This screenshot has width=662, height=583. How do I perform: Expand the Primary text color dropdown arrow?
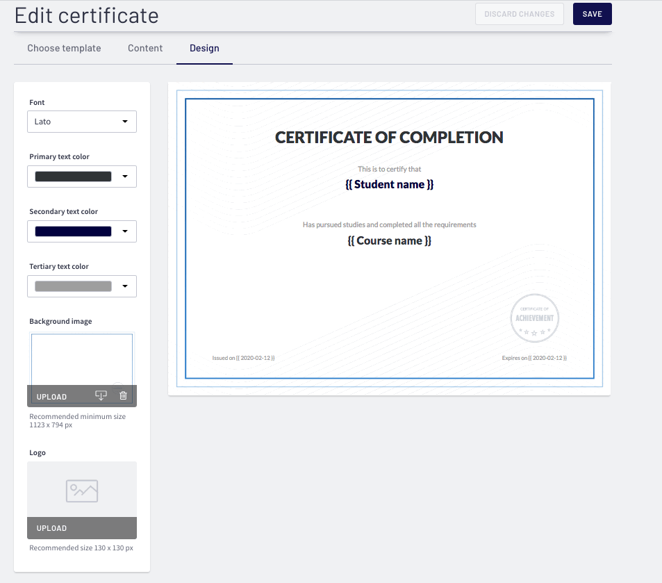(125, 176)
